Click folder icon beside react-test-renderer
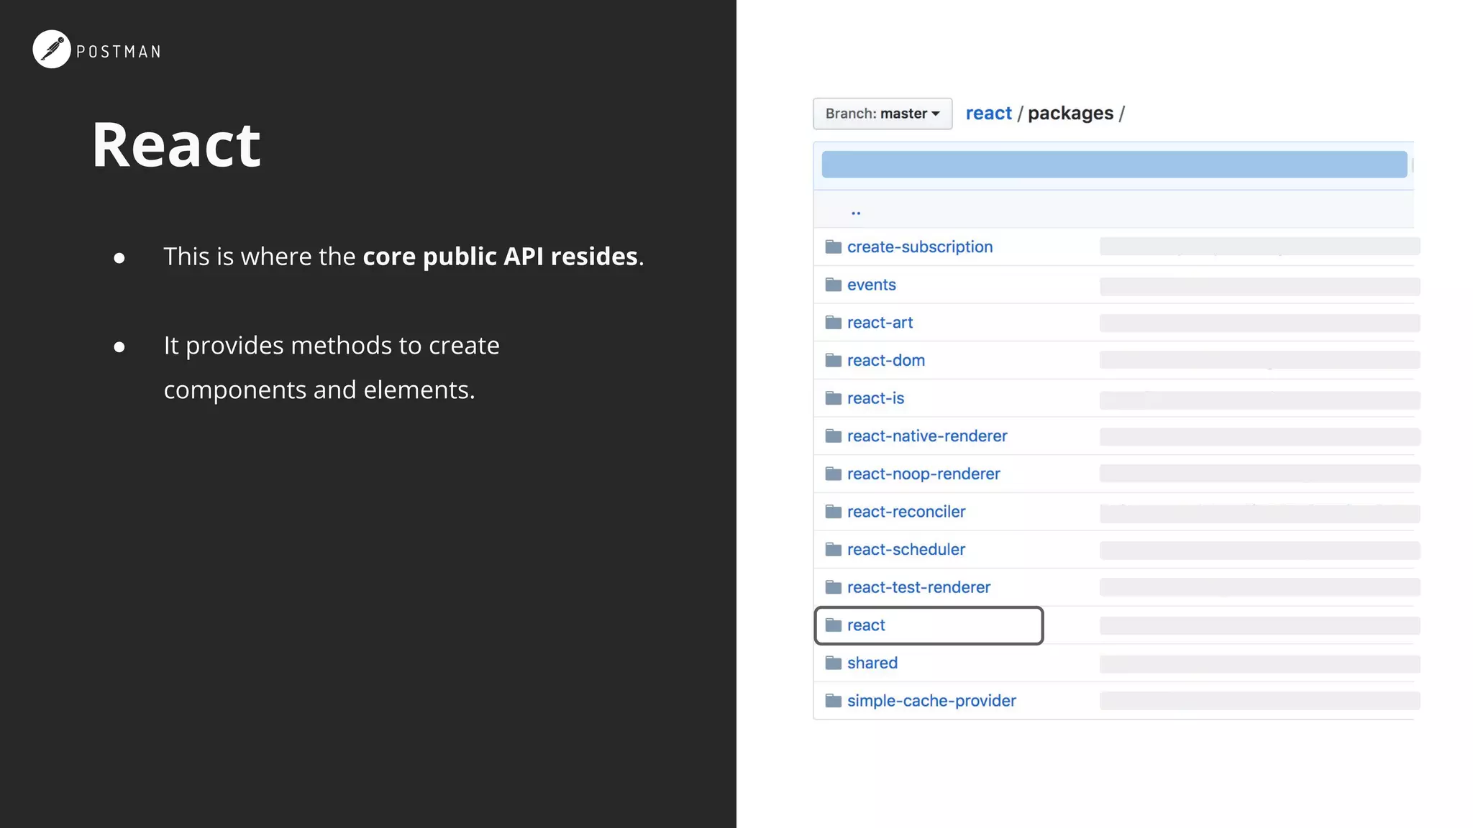The width and height of the screenshot is (1473, 828). [x=834, y=587]
